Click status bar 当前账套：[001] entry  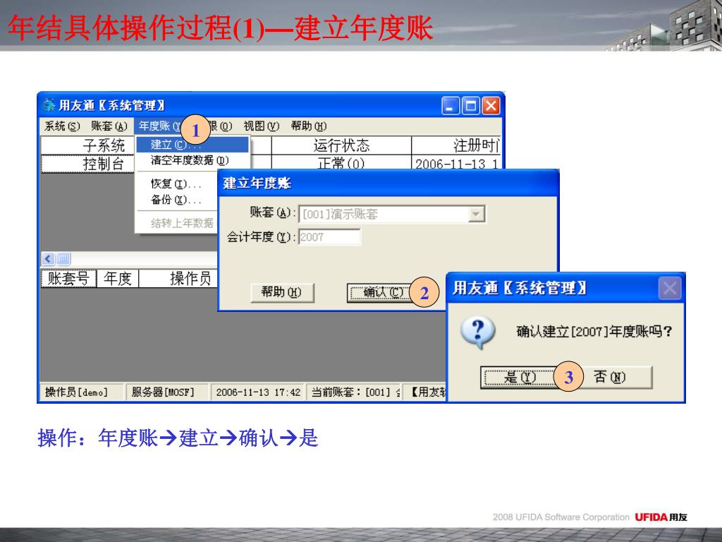pyautogui.click(x=354, y=392)
